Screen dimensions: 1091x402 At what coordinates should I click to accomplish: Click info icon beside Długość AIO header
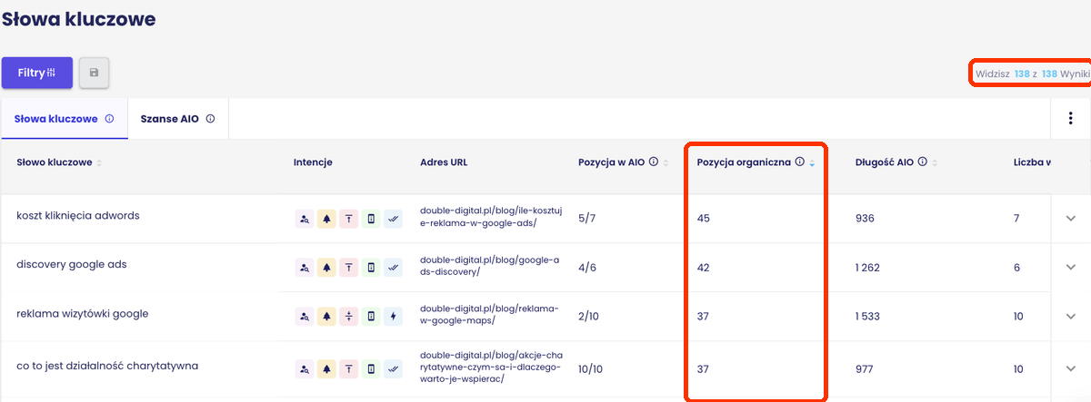tap(923, 162)
